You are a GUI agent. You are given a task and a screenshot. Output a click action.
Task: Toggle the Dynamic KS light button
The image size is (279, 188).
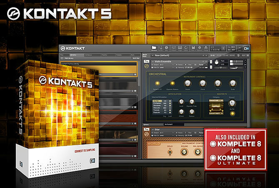coord(157,83)
